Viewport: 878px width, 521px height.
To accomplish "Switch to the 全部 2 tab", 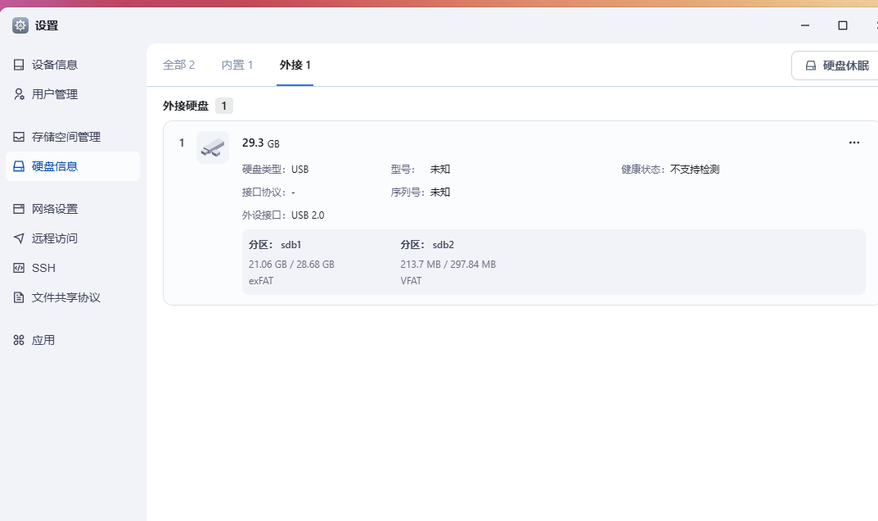I will 179,65.
